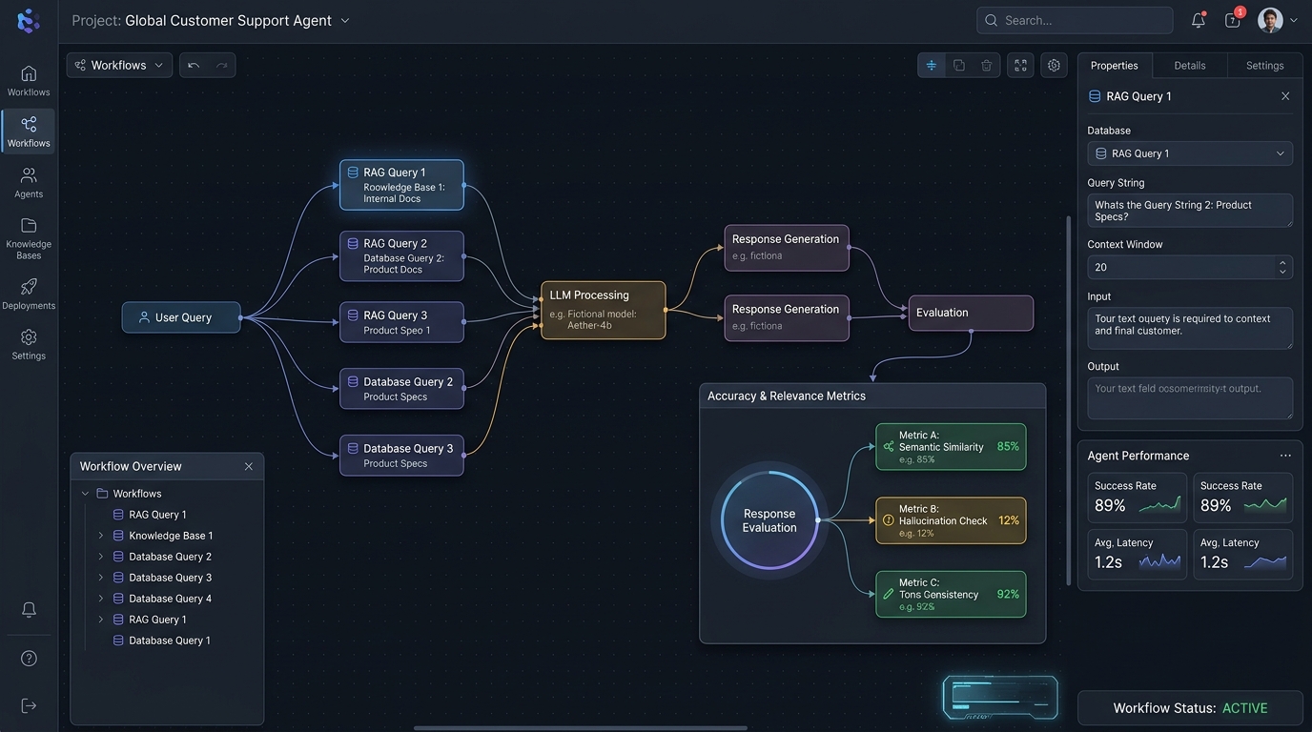
Task: Open Knowledge Bases in the sidebar
Action: pos(29,237)
